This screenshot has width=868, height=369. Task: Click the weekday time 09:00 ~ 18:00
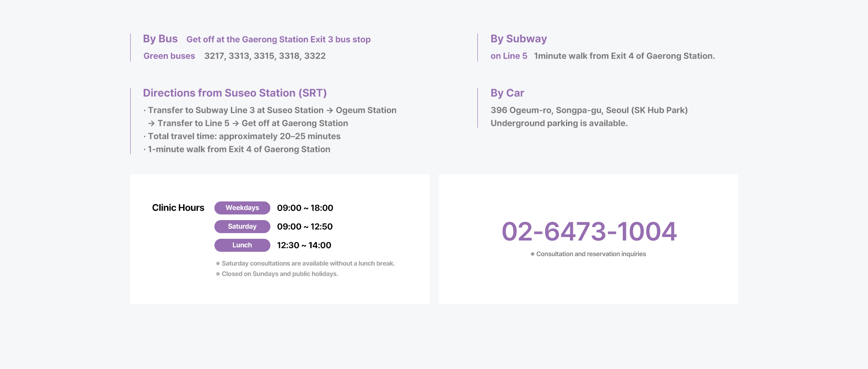pos(305,208)
